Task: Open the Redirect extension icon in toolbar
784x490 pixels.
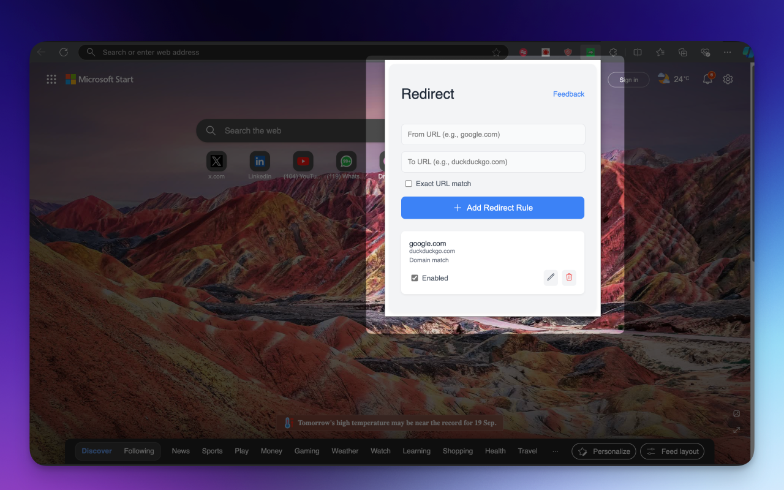Action: click(590, 52)
